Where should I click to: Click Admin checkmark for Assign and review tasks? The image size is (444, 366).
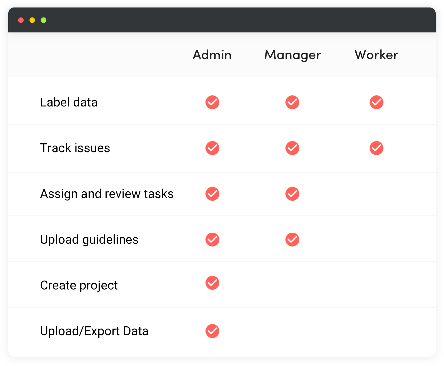click(212, 194)
